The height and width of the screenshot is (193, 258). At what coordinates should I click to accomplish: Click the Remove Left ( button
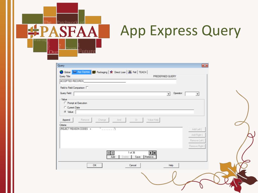(x=197, y=140)
